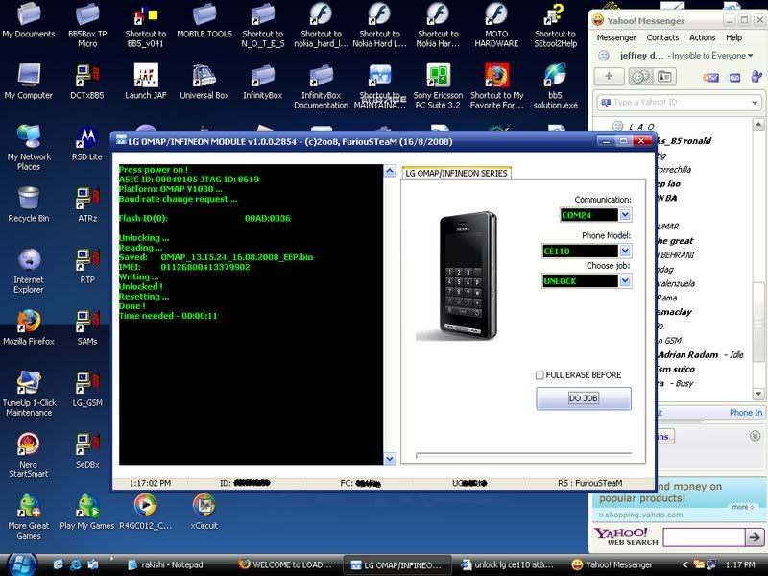Screen dimensions: 768x576
Task: Click the TuneUp 1-Click Maintenance icon
Action: point(29,394)
